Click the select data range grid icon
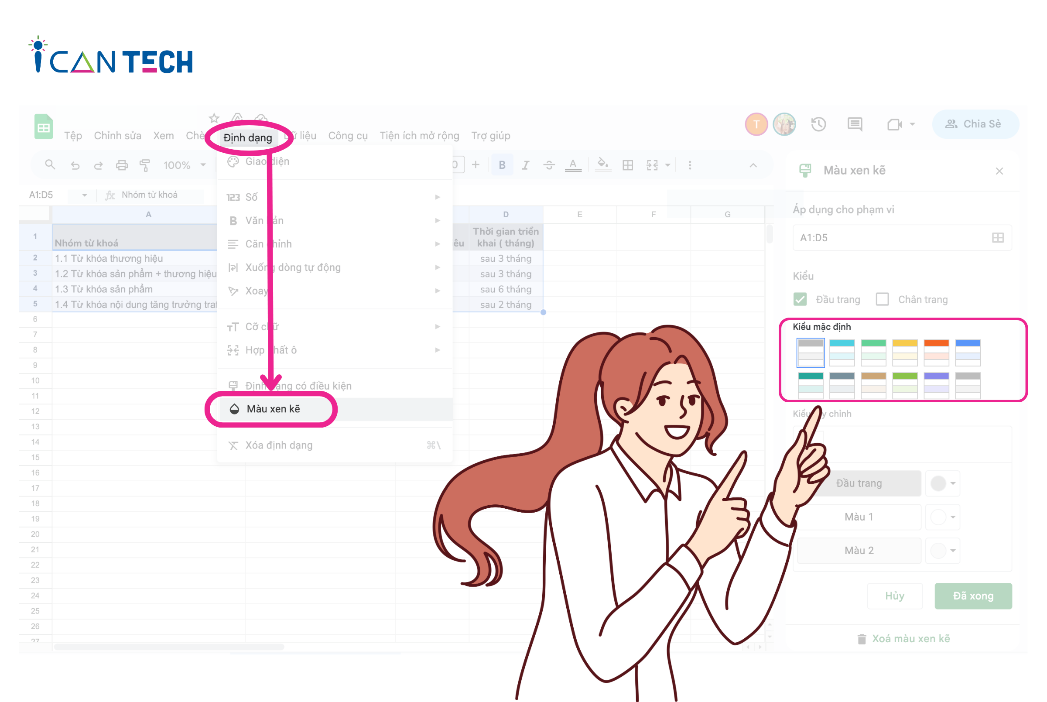This screenshot has height=702, width=1047. [998, 237]
